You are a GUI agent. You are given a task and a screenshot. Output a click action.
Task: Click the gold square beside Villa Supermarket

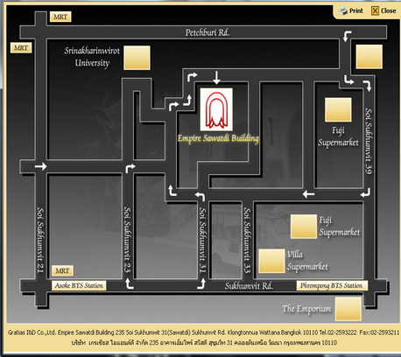[271, 261]
